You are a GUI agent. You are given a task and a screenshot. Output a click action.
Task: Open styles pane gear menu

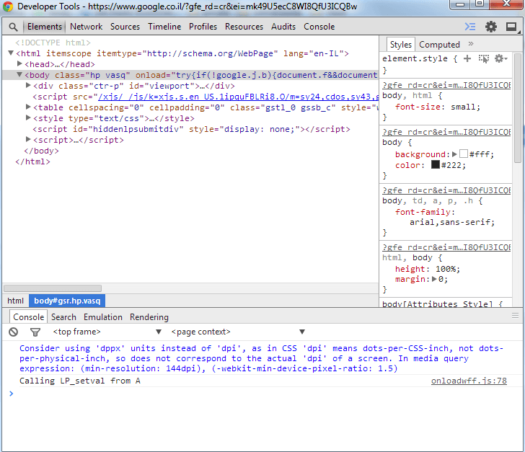pyautogui.click(x=501, y=58)
